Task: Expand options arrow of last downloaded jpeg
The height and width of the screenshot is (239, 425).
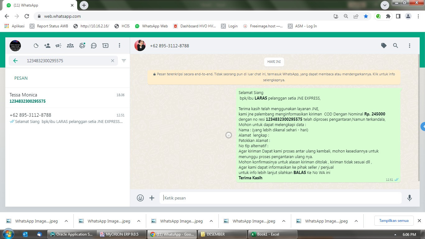Action: pos(356,221)
